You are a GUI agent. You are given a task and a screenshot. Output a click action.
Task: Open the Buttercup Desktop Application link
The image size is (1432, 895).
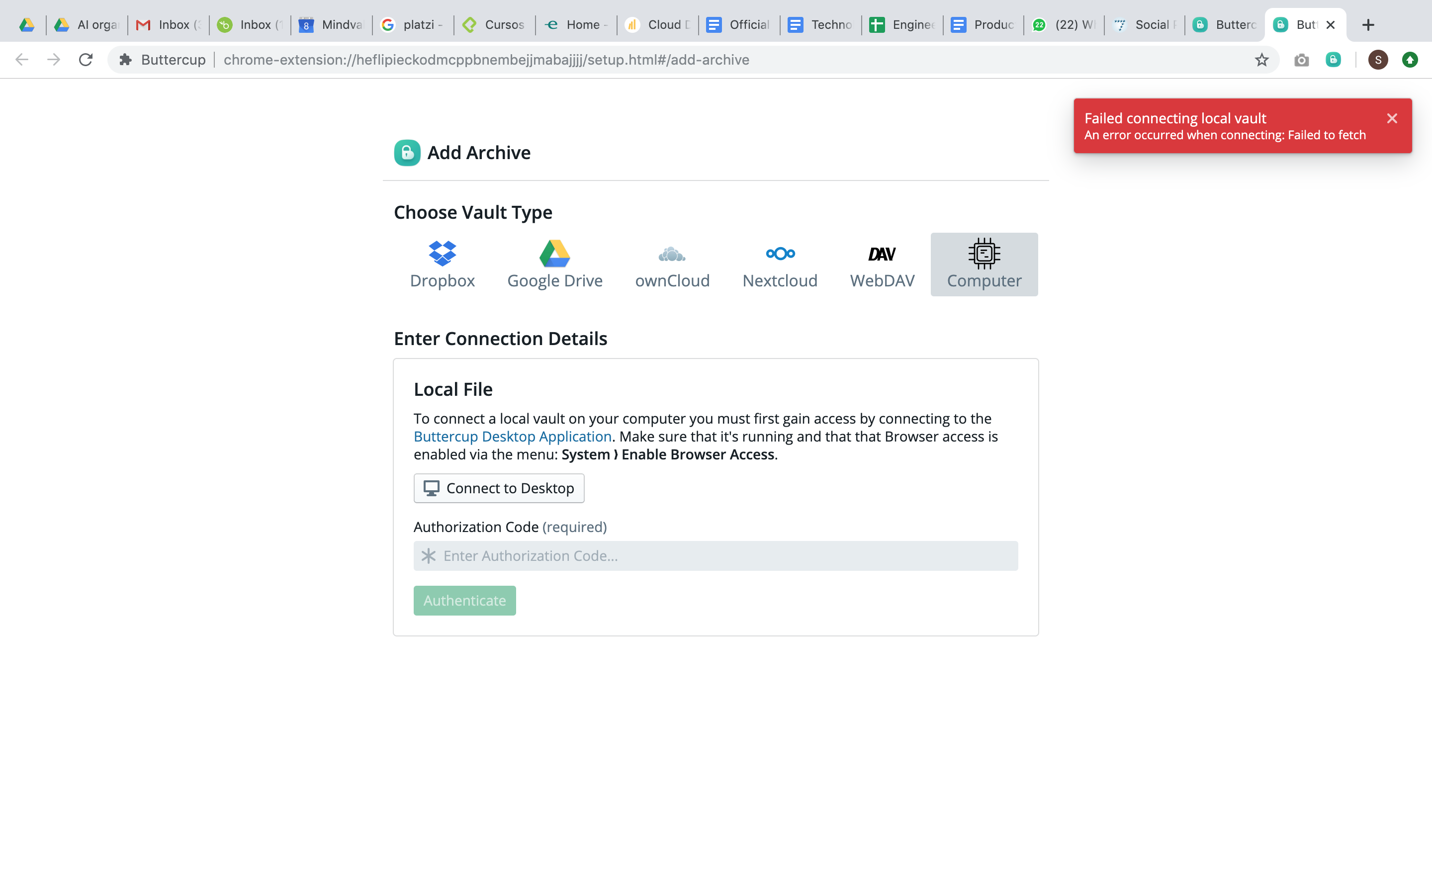point(513,437)
